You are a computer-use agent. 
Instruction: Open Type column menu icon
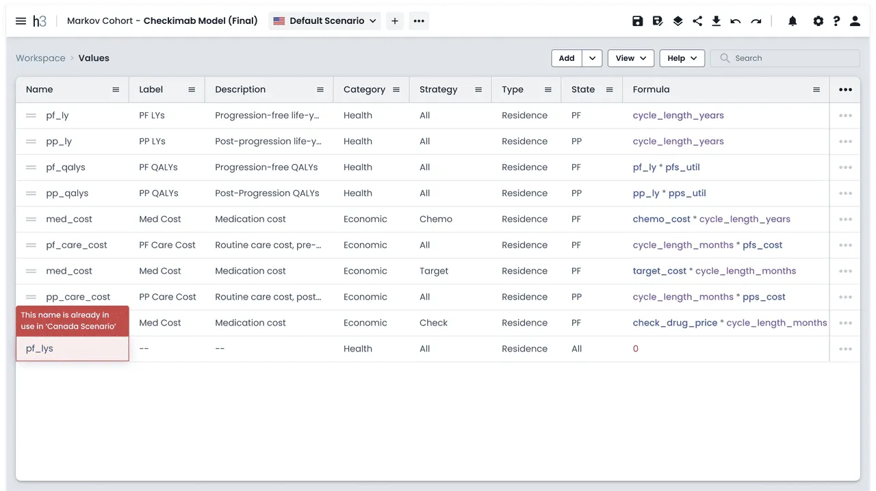548,90
